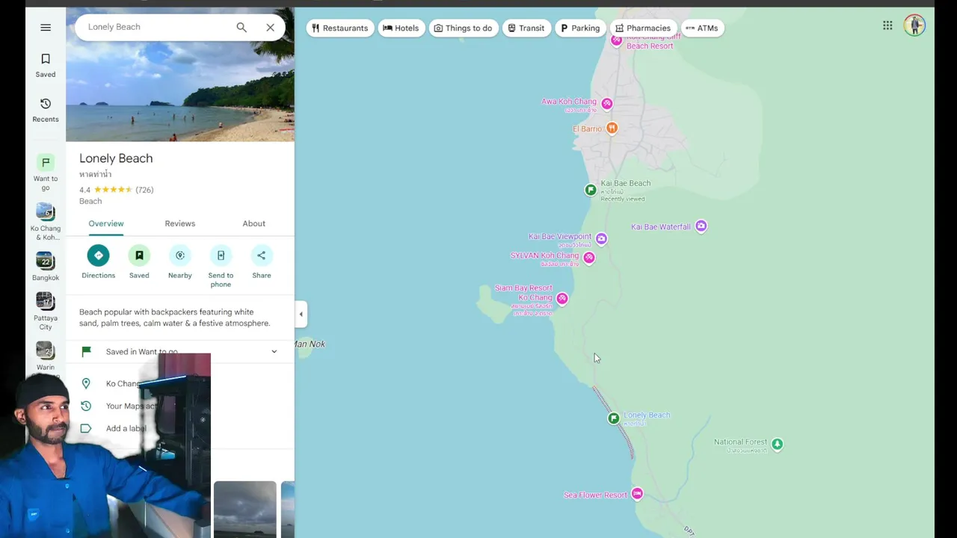The width and height of the screenshot is (957, 538).
Task: Switch to the About tab
Action: (254, 223)
